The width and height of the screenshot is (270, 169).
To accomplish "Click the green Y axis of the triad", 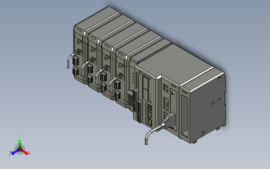I will pyautogui.click(x=20, y=144).
